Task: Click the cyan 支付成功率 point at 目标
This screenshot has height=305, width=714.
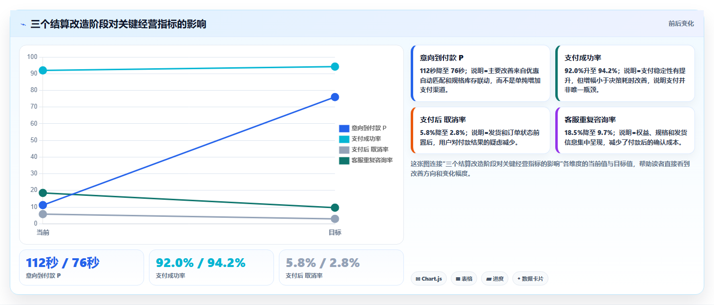Action: coord(335,66)
